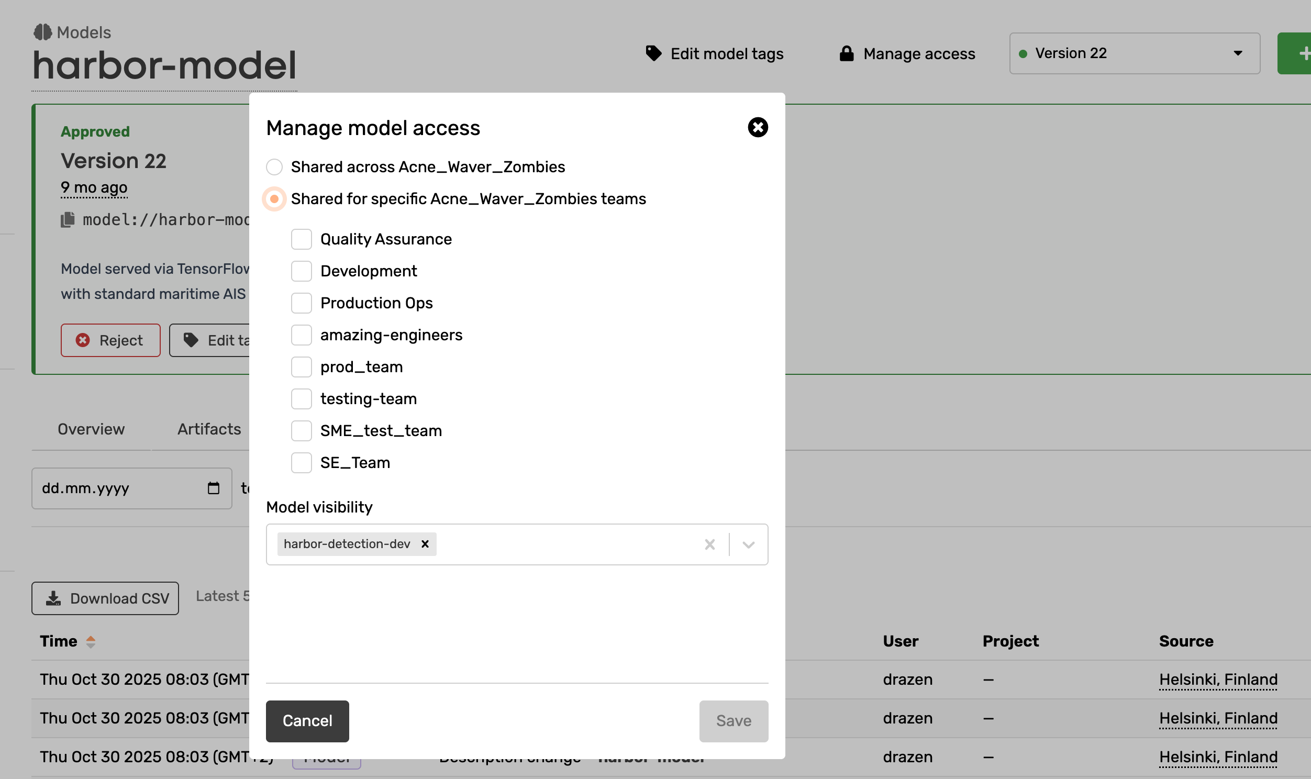
Task: Tick the SE_Team checkbox
Action: click(x=301, y=463)
